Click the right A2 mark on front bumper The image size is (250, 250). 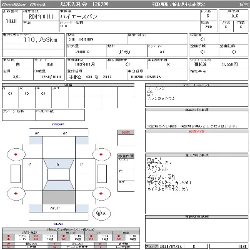pos(65,133)
